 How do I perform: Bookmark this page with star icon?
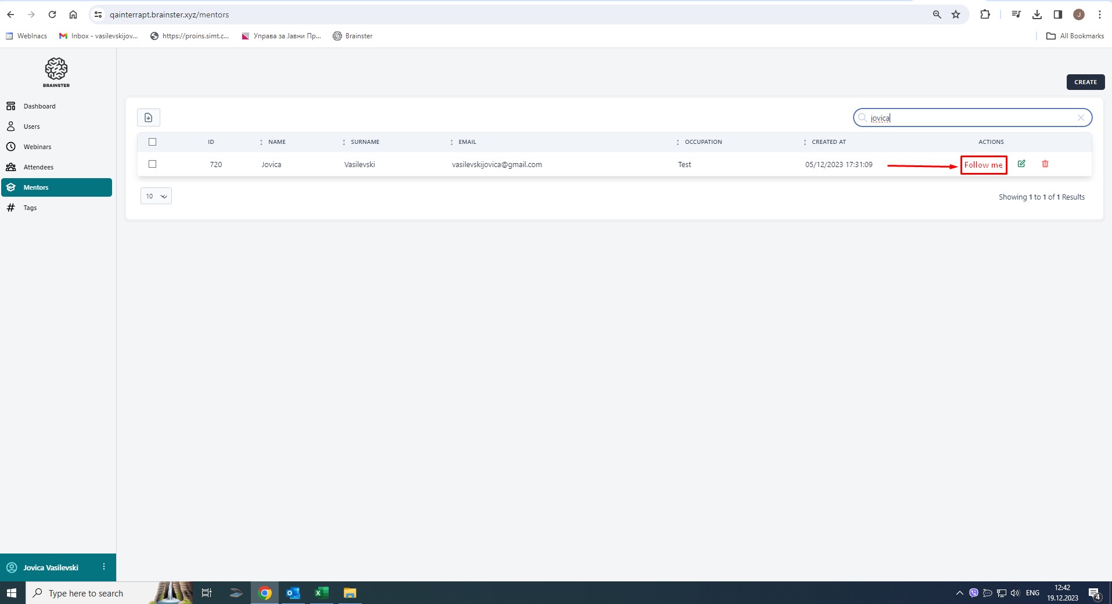coord(956,15)
